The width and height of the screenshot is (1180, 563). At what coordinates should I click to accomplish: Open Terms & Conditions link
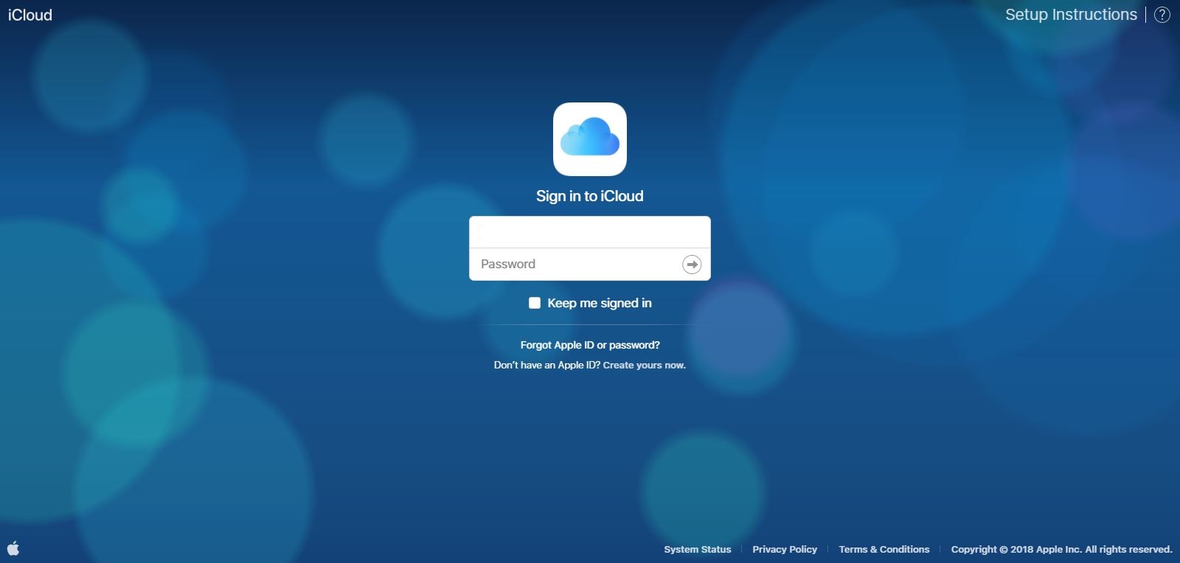point(884,549)
